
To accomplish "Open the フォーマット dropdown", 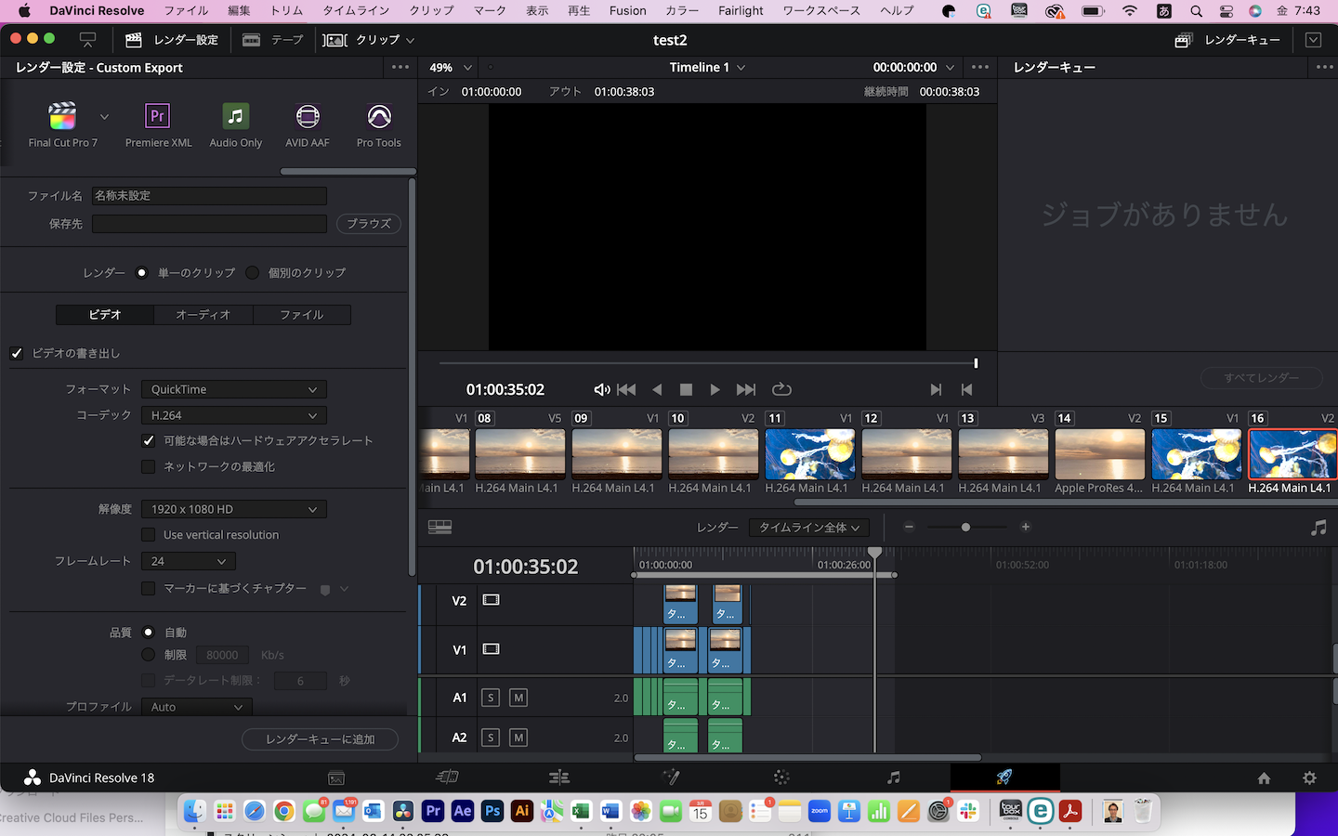I will [x=233, y=388].
